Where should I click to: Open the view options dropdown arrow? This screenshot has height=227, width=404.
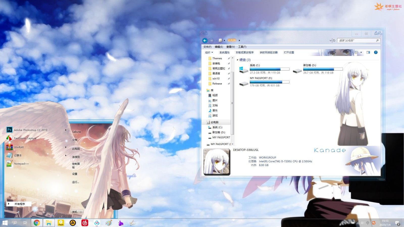(x=361, y=52)
